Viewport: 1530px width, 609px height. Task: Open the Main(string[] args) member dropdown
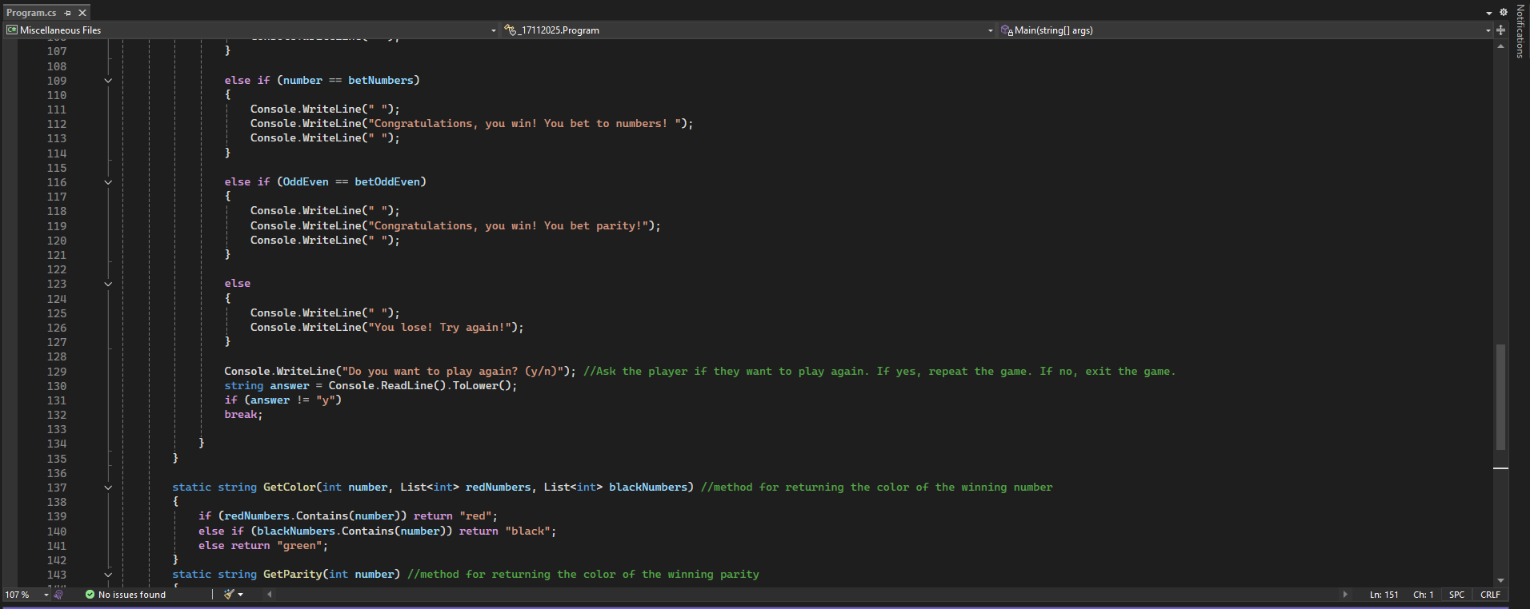[1488, 30]
